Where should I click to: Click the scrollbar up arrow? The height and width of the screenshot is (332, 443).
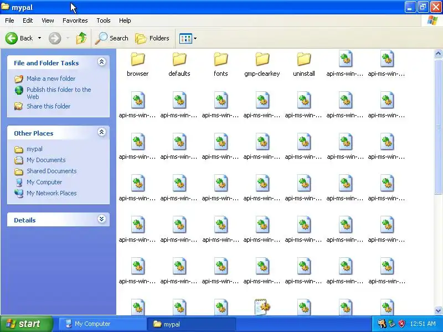point(438,53)
